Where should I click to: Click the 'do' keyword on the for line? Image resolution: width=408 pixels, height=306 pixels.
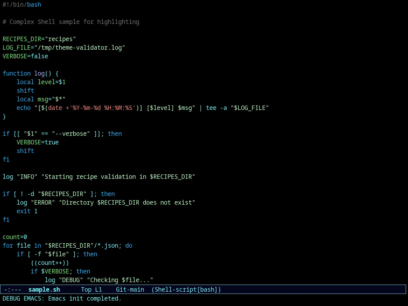click(x=129, y=245)
